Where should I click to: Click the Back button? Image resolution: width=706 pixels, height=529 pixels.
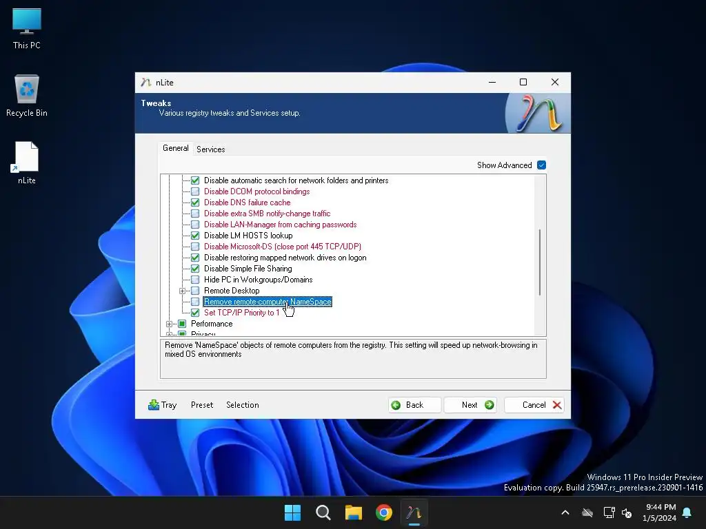[x=414, y=405]
